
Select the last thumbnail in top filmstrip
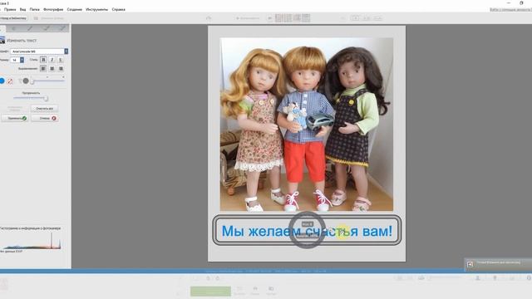[306, 18]
